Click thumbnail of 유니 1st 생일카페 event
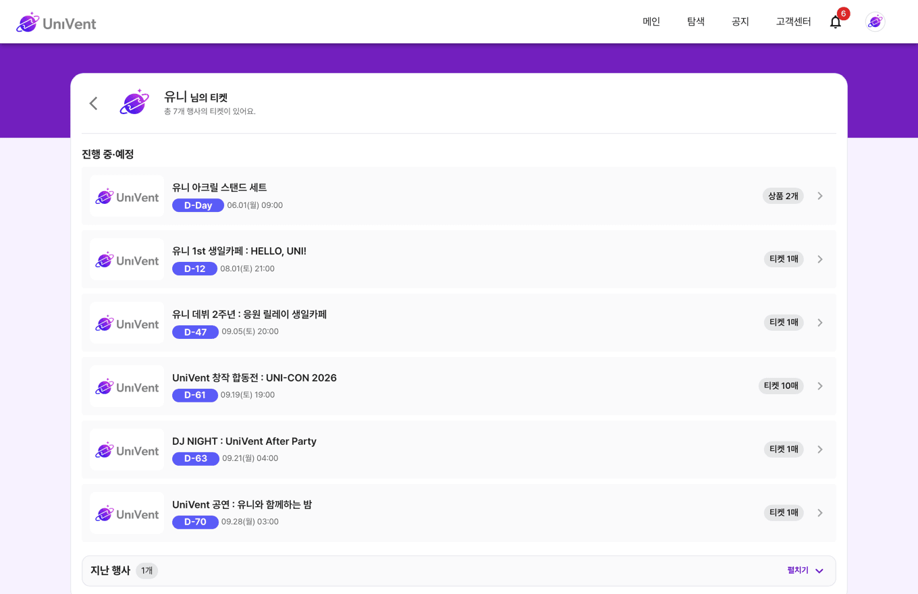The image size is (918, 594). (127, 259)
